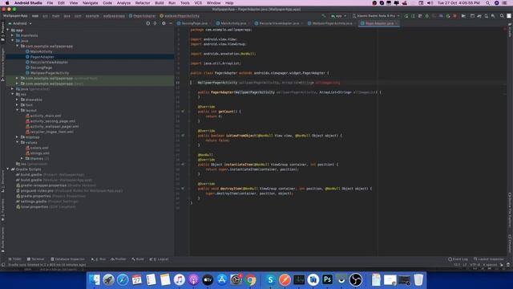Select RecyclerViewAdapter in project tree
Image resolution: width=513 pixels, height=289 pixels.
49,63
